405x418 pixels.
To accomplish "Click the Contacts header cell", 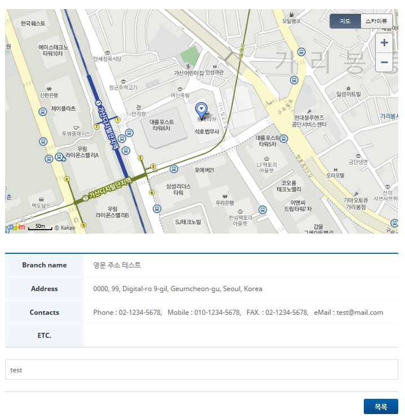I will click(44, 313).
